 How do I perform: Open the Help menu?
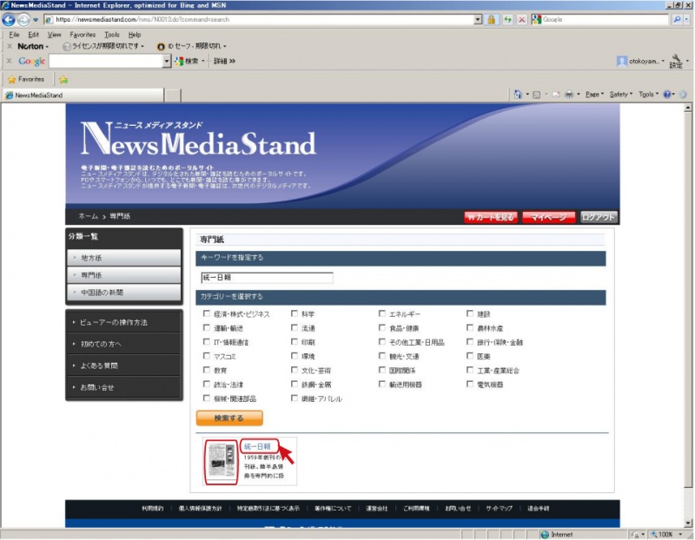tap(135, 35)
